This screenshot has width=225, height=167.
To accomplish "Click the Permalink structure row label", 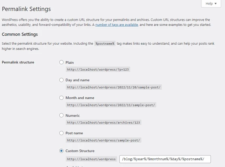I will (x=18, y=62).
